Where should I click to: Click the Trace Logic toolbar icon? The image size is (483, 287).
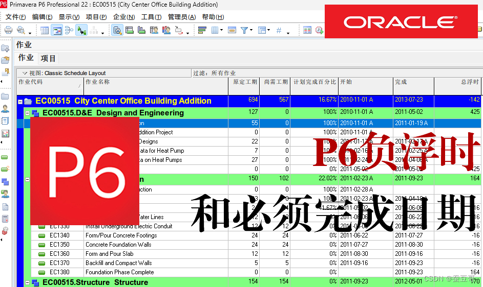pyautogui.click(x=179, y=30)
